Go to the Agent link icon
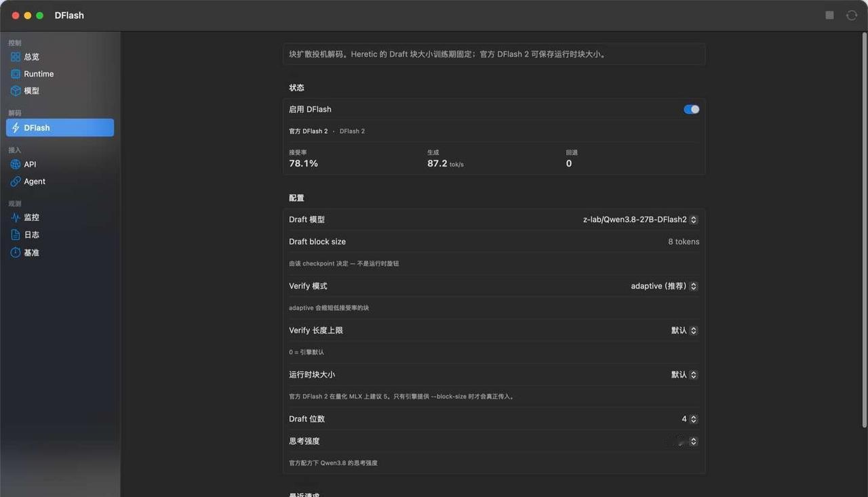This screenshot has height=497, width=868. 16,181
